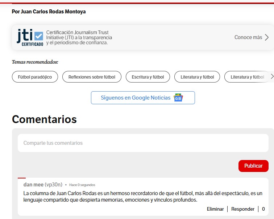This screenshot has height=219, width=274.
Task: Select the Fútbol paradójico topic tag
Action: (35, 77)
